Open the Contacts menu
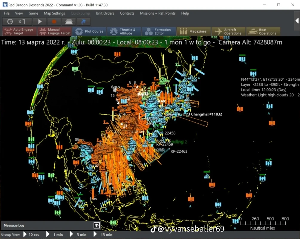 click(x=127, y=13)
